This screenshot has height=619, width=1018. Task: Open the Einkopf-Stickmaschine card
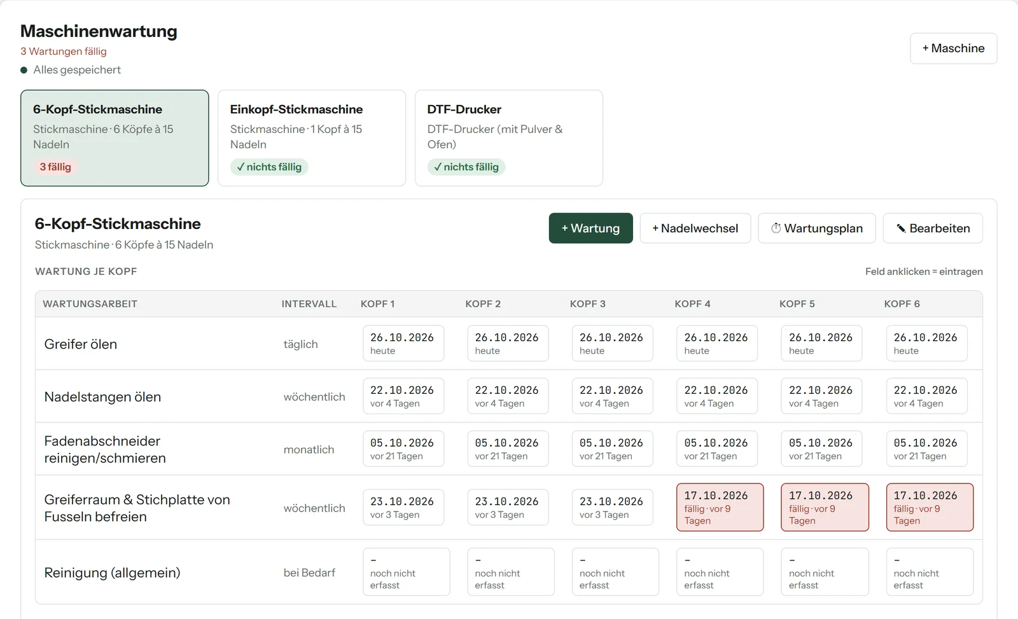pyautogui.click(x=312, y=138)
